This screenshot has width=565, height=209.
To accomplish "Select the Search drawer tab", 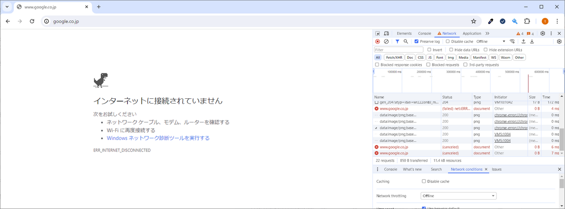I will (x=436, y=169).
